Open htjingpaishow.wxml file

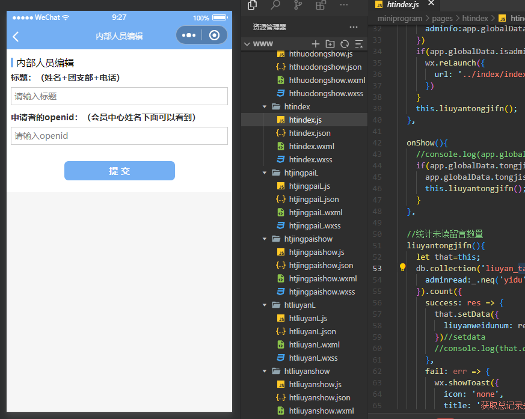pyautogui.click(x=304, y=278)
